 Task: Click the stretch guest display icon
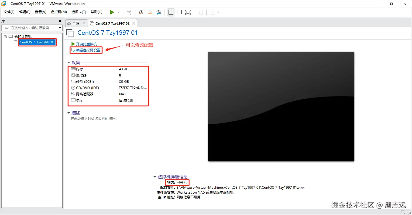coord(213,12)
